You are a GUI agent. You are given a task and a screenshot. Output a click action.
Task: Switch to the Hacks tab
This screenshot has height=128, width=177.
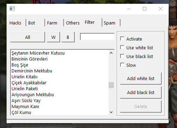(x=16, y=23)
